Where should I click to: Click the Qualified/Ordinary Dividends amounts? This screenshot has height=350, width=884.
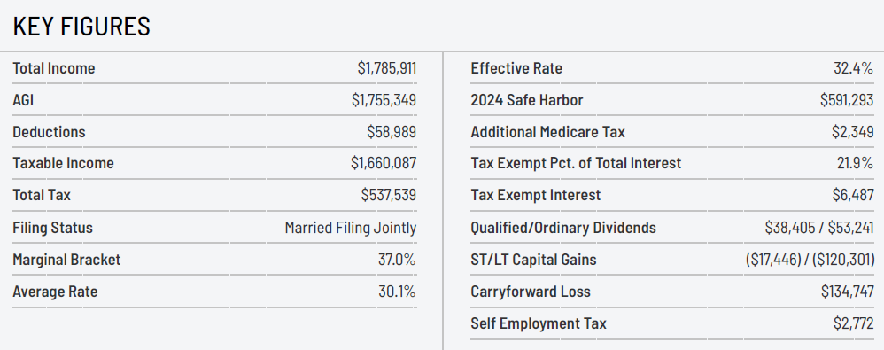point(819,228)
